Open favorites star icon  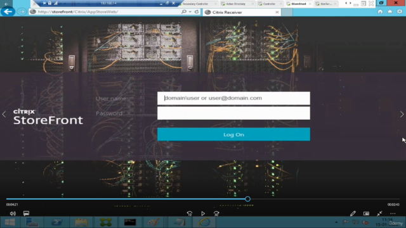[x=390, y=11]
